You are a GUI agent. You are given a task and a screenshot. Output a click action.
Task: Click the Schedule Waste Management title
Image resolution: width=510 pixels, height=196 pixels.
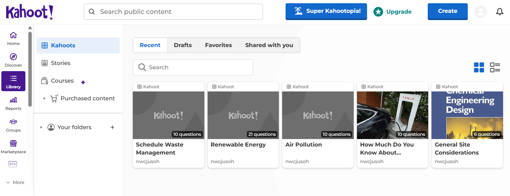pos(160,148)
